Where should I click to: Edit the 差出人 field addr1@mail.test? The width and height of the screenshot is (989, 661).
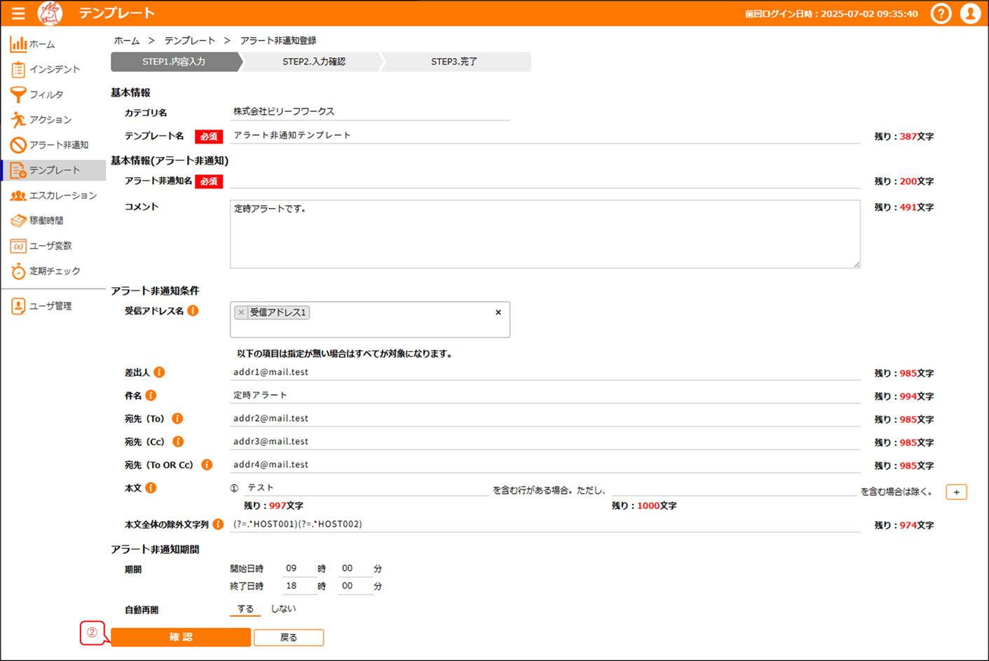545,372
